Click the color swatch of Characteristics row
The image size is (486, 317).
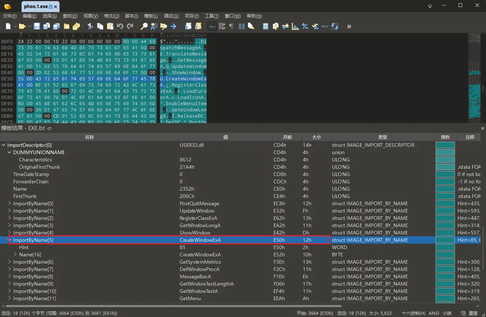445,160
